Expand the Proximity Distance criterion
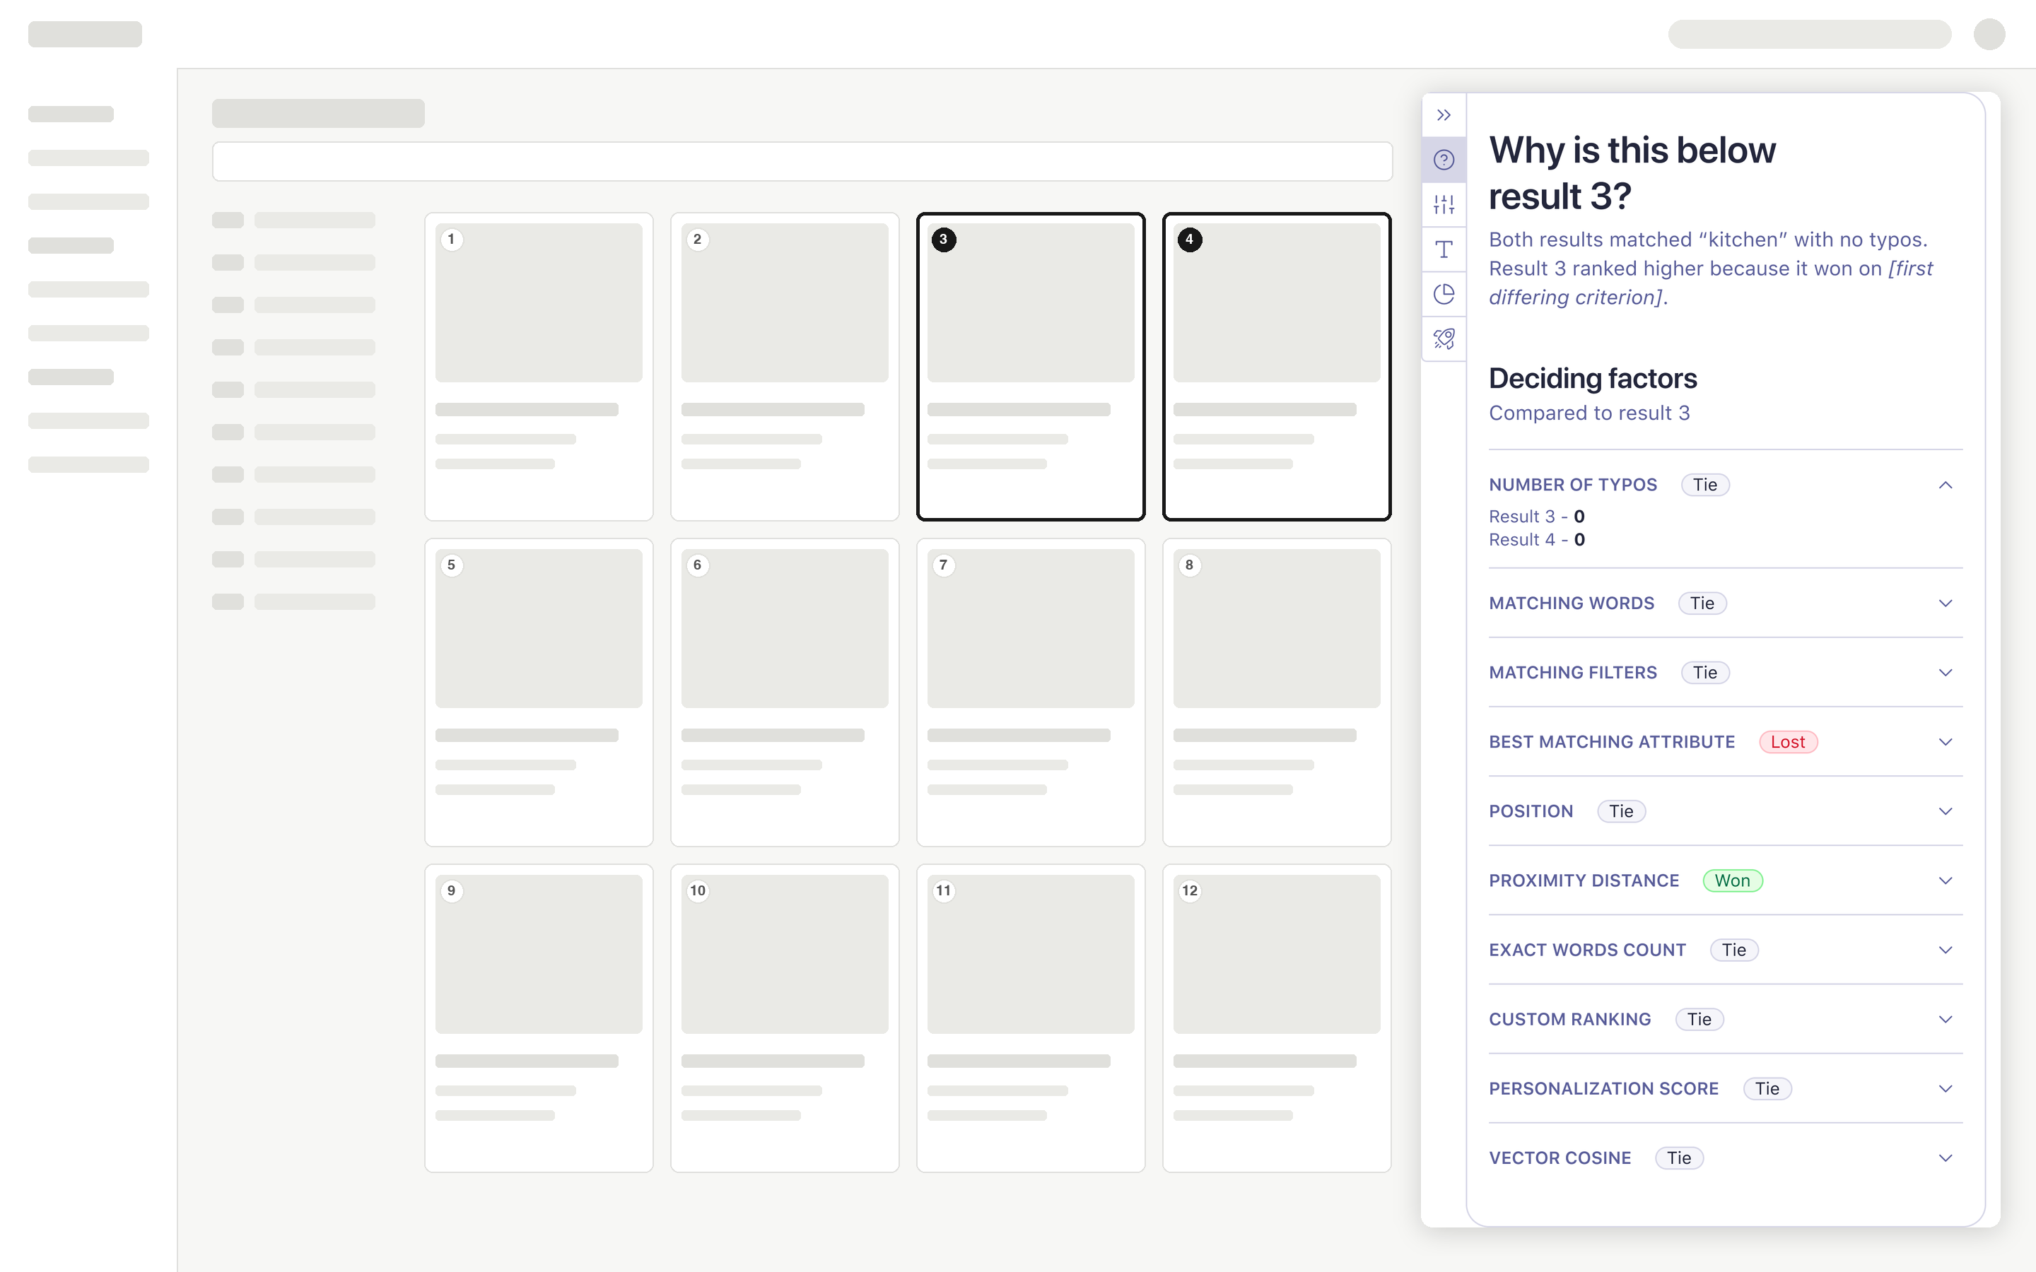 (x=1945, y=881)
